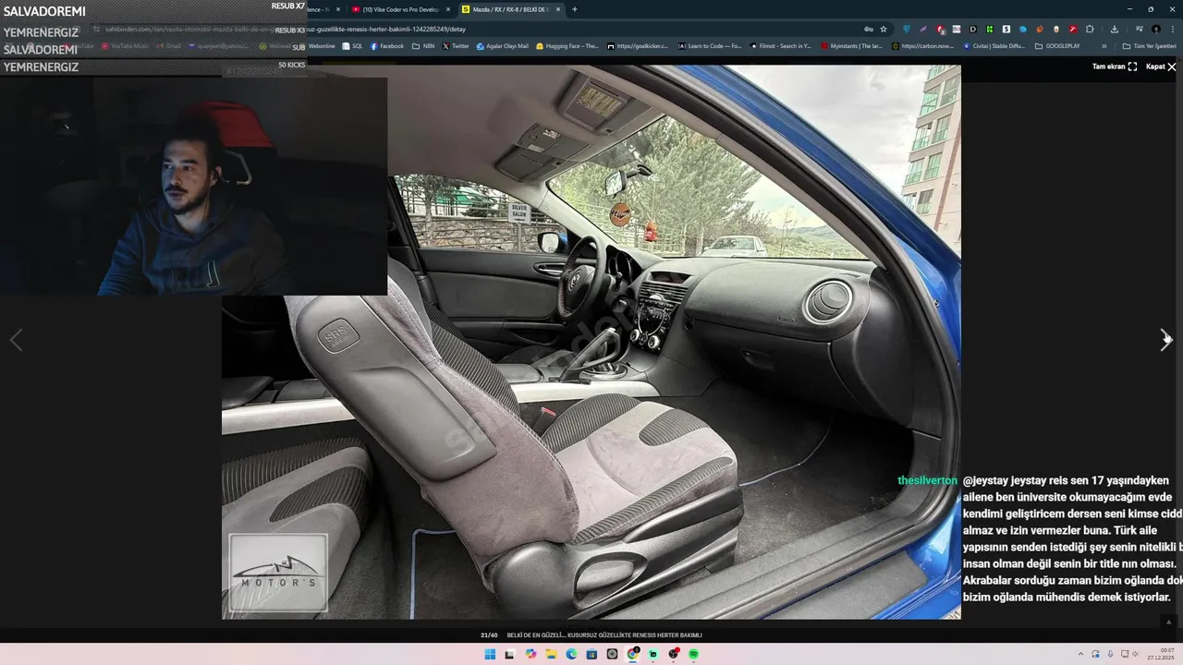This screenshot has height=665, width=1183.
Task: Click the brave shield extension icon
Action: tap(906, 29)
